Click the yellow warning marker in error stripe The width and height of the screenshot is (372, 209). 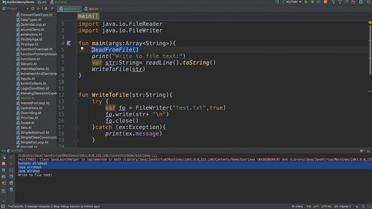click(x=370, y=22)
